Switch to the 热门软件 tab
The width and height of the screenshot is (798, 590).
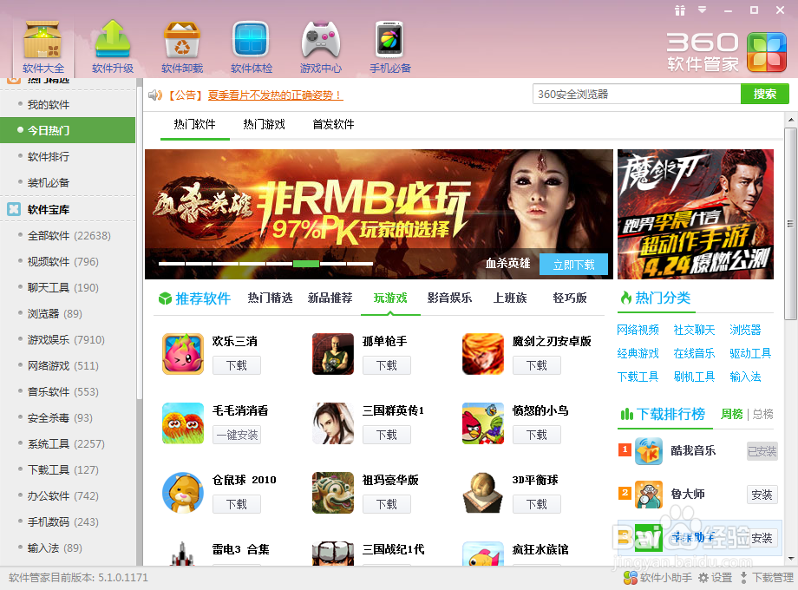[x=194, y=124]
